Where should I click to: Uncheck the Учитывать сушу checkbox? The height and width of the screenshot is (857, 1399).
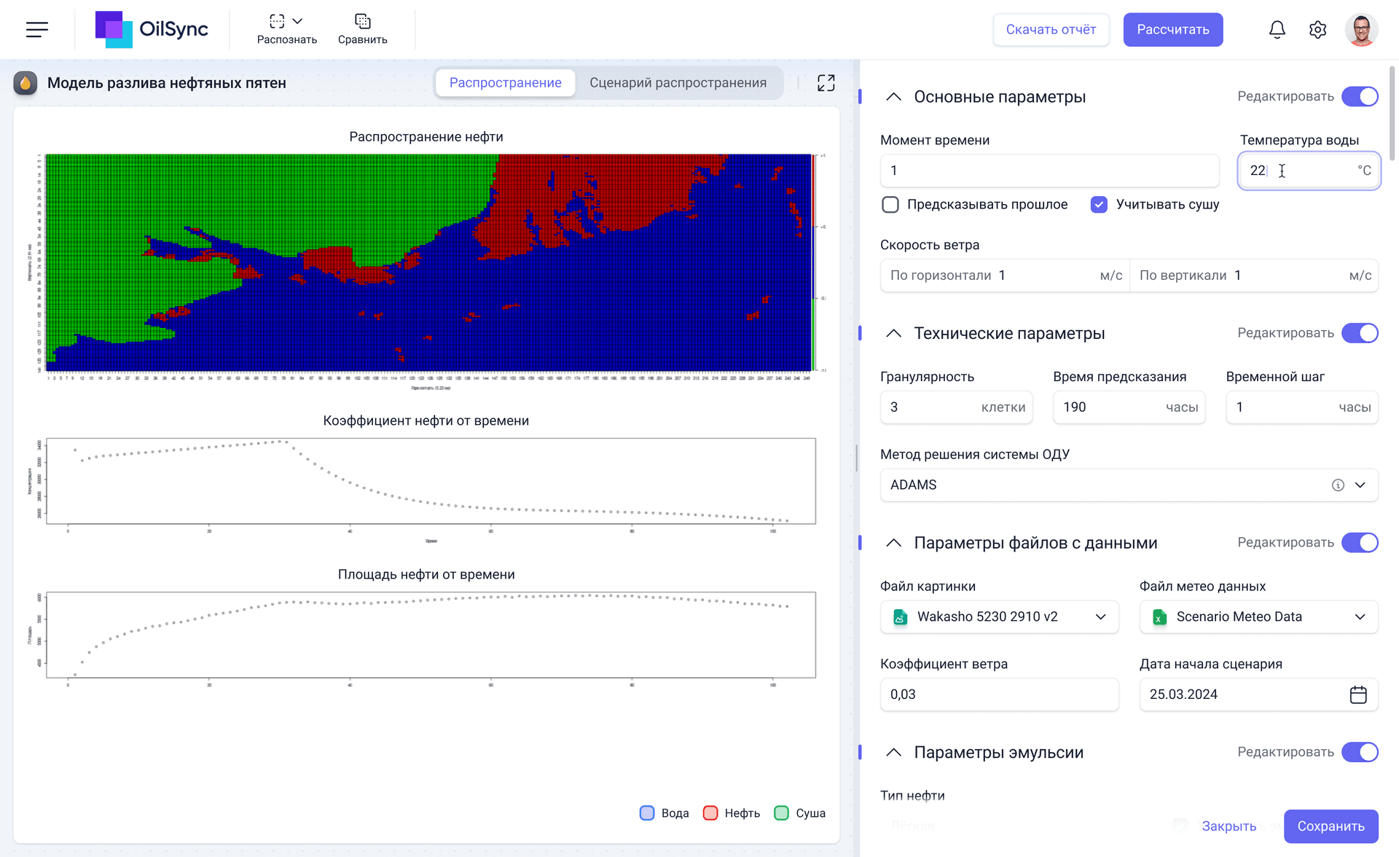[x=1099, y=205]
